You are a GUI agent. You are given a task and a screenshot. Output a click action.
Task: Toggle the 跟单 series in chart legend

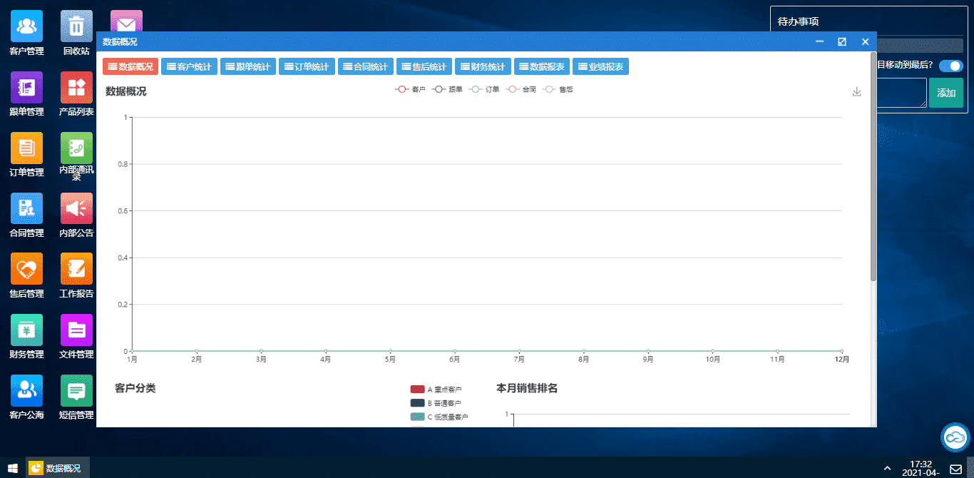447,89
